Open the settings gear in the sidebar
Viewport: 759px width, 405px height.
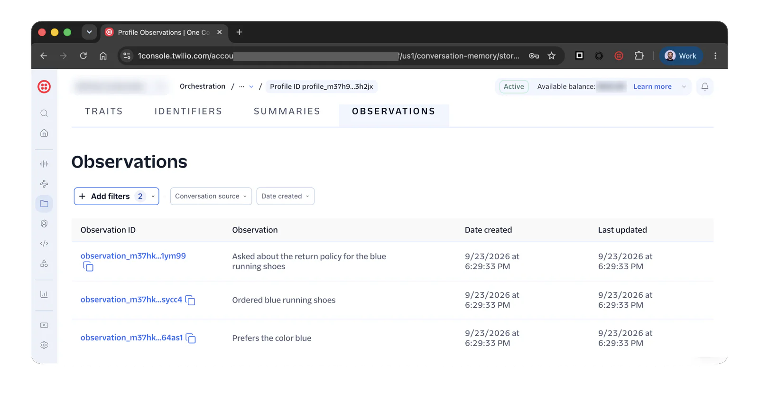[x=44, y=345]
